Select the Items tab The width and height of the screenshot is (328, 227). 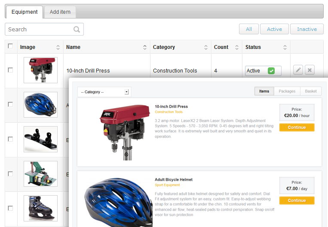(264, 91)
